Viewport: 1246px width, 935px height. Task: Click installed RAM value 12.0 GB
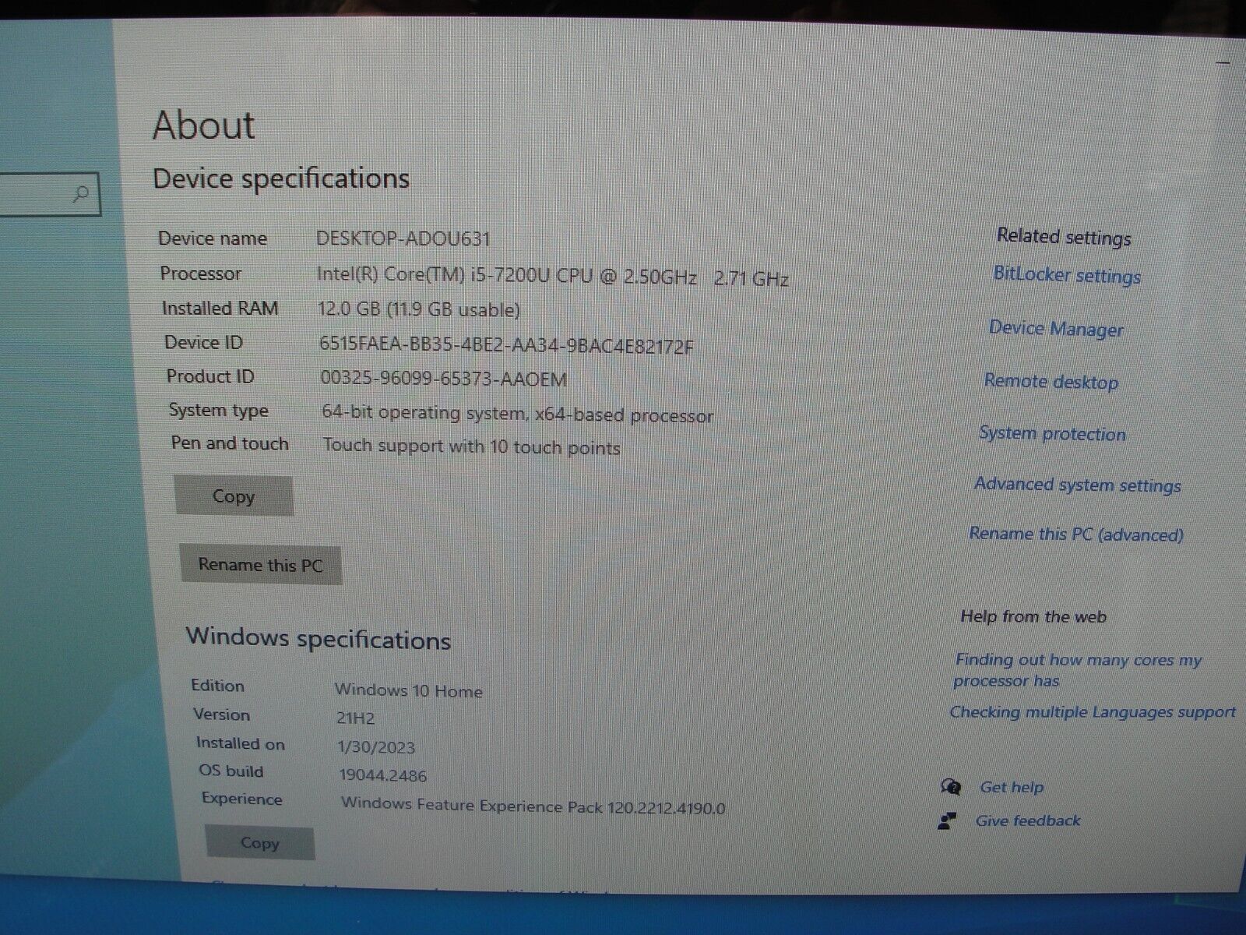point(419,309)
